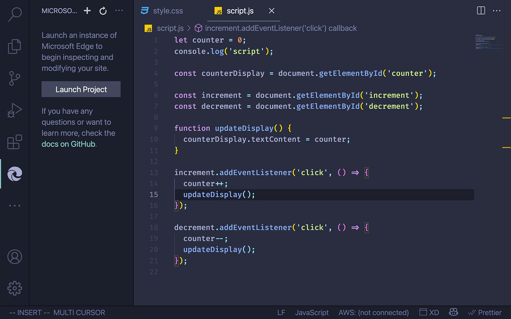Open the sidebar more actions menu
The height and width of the screenshot is (319, 511).
pyautogui.click(x=119, y=11)
